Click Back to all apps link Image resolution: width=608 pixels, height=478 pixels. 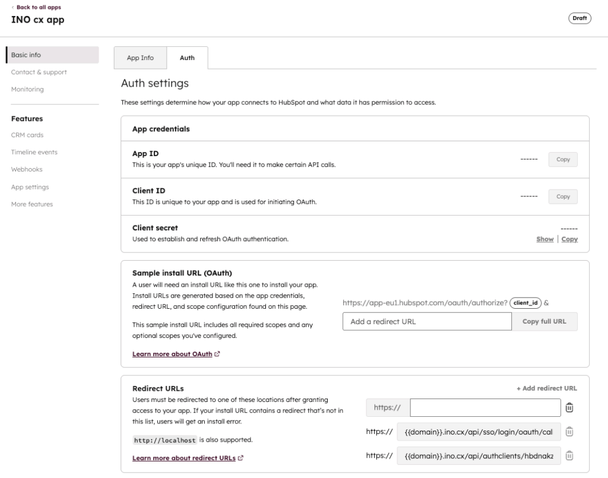38,7
